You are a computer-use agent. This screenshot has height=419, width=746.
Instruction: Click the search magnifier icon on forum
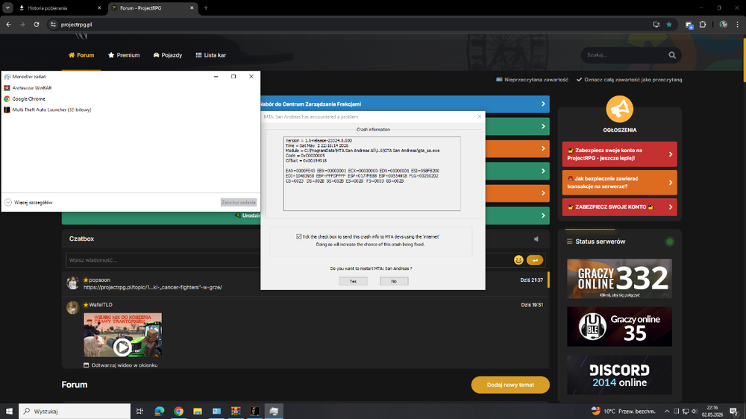[672, 55]
